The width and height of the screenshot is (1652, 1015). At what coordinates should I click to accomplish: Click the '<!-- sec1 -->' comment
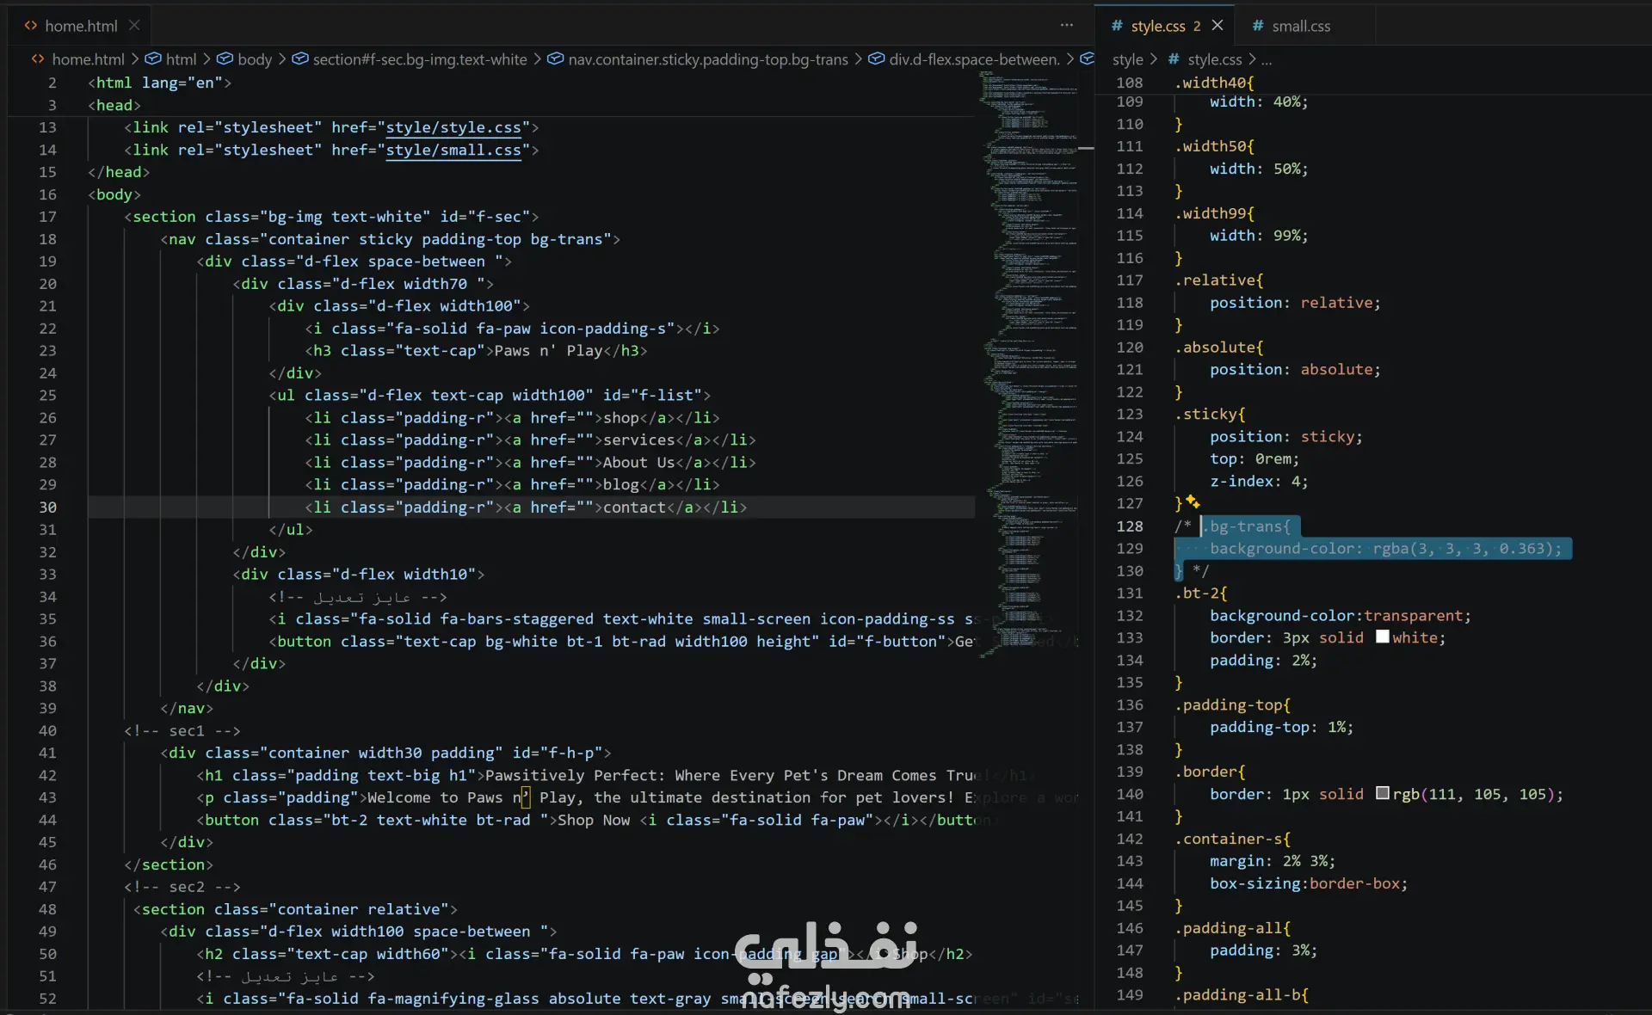(x=182, y=730)
